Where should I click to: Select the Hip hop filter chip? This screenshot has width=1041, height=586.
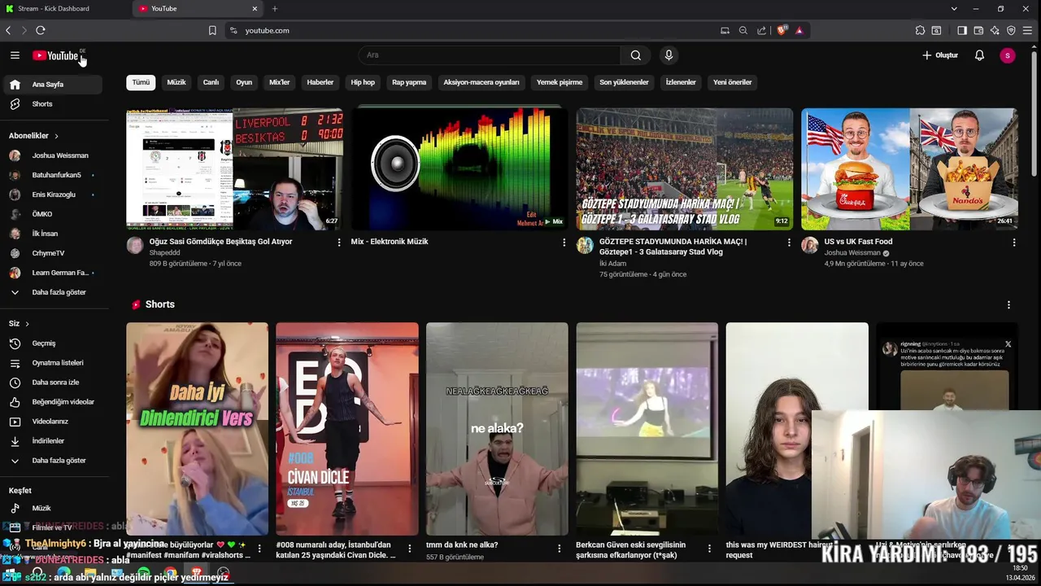tap(363, 82)
